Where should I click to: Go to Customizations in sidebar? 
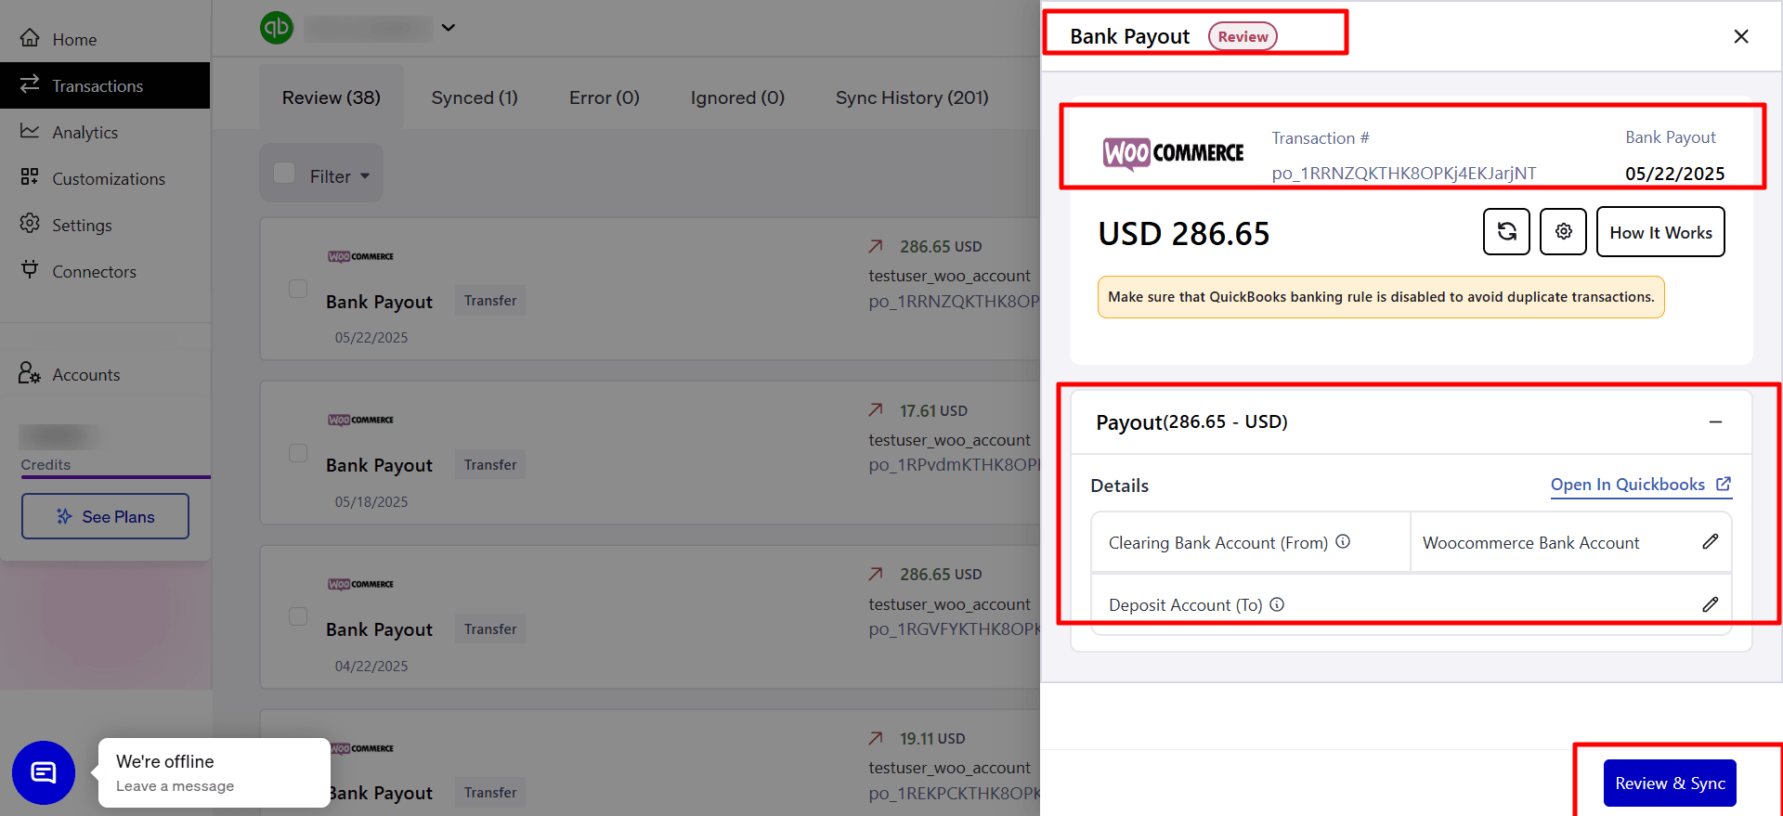point(105,178)
